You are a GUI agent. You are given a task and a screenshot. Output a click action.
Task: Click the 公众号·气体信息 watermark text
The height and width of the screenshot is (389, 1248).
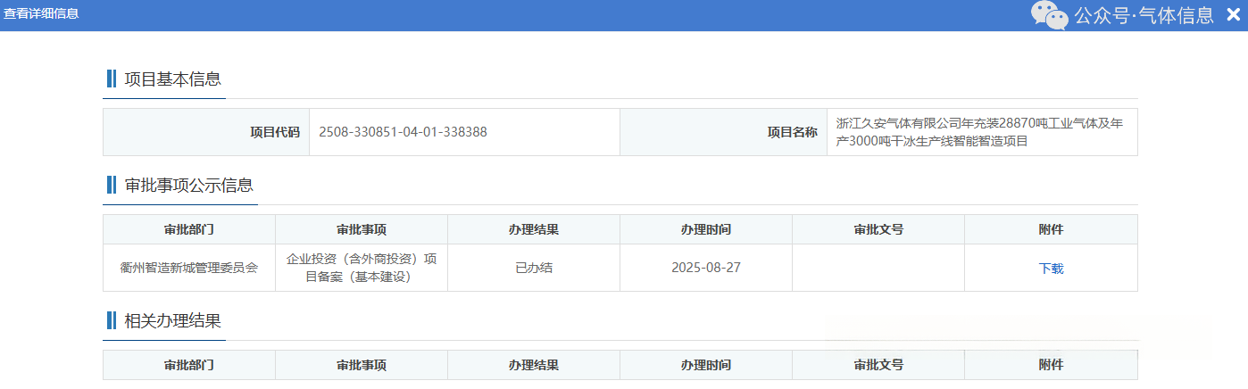coord(1143,15)
